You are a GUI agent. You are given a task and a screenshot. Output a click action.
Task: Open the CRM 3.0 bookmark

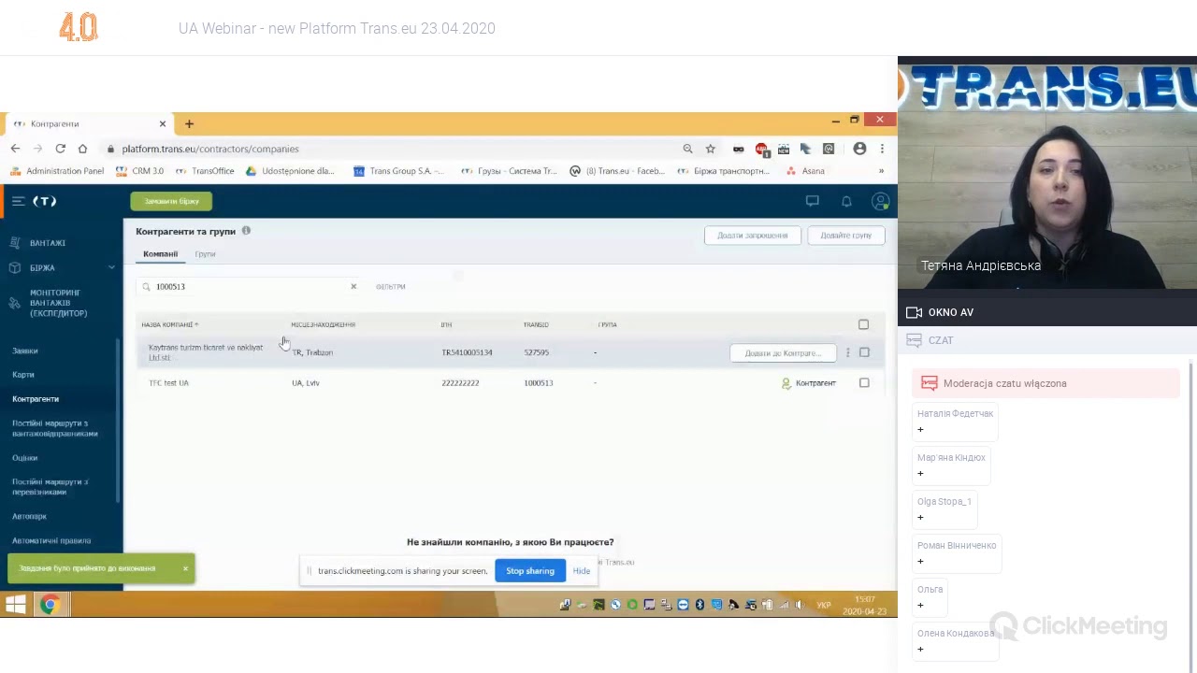coord(140,171)
